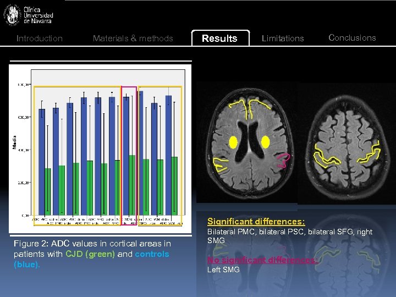Select the Results tab
The width and height of the screenshot is (396, 297).
[x=220, y=38]
